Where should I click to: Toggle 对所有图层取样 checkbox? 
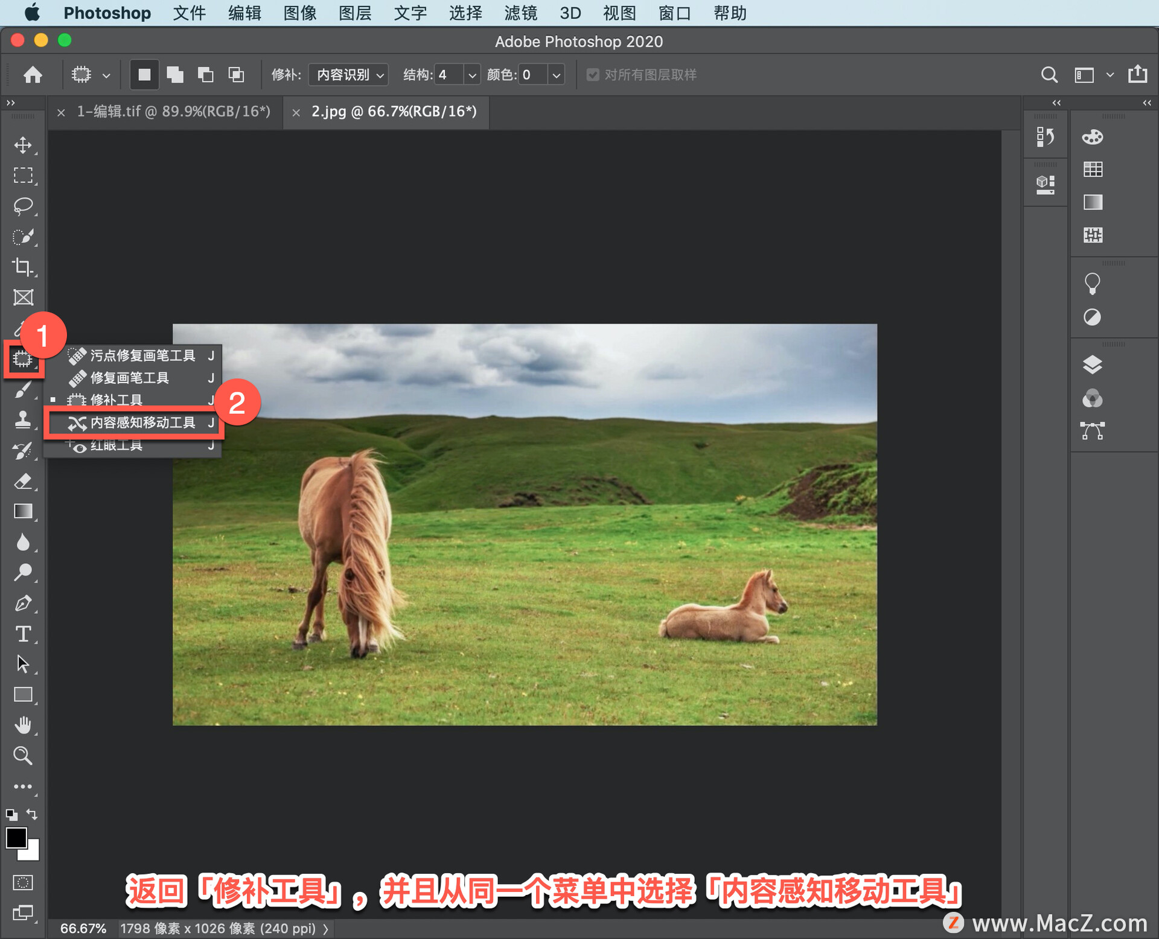593,75
